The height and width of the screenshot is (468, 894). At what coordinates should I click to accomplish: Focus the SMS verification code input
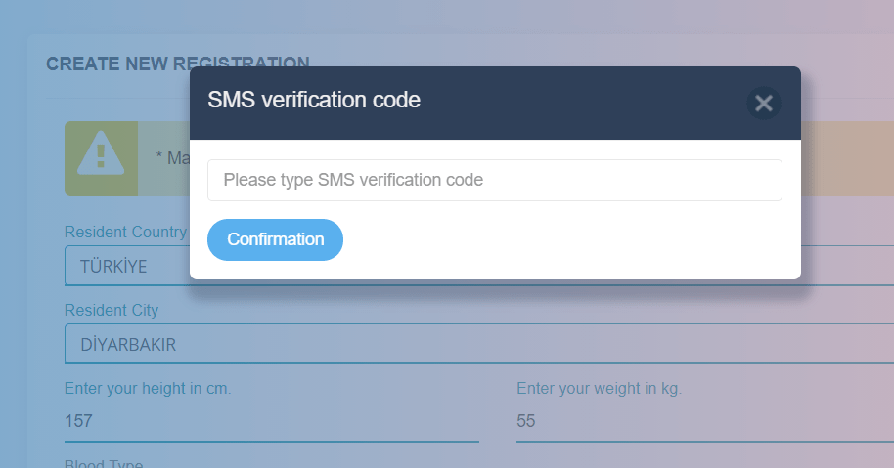click(x=494, y=180)
